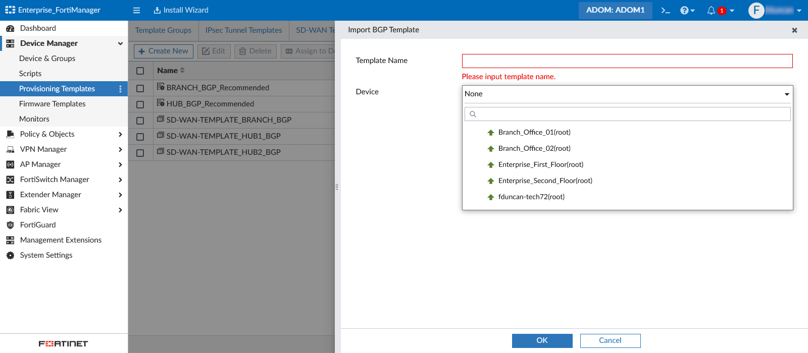Click the Enterprise_FortiManager grid logo icon

10,10
